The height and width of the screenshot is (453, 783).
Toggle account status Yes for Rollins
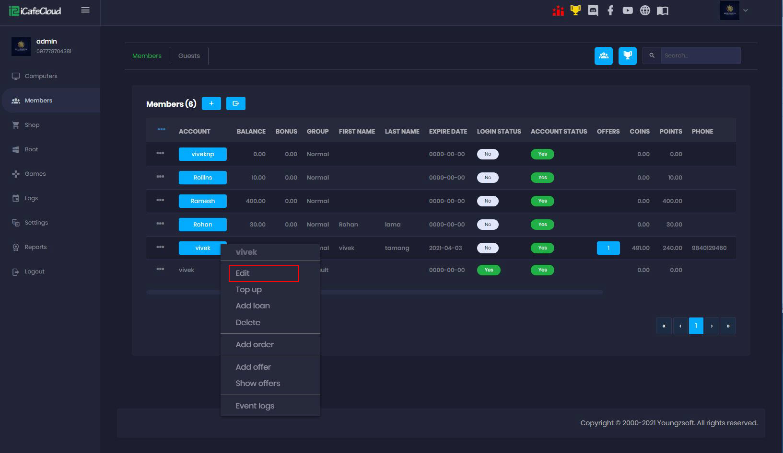542,178
